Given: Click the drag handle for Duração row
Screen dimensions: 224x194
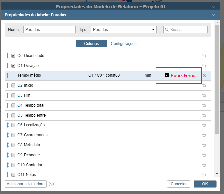Looking at the screenshot, I should point(8,66).
